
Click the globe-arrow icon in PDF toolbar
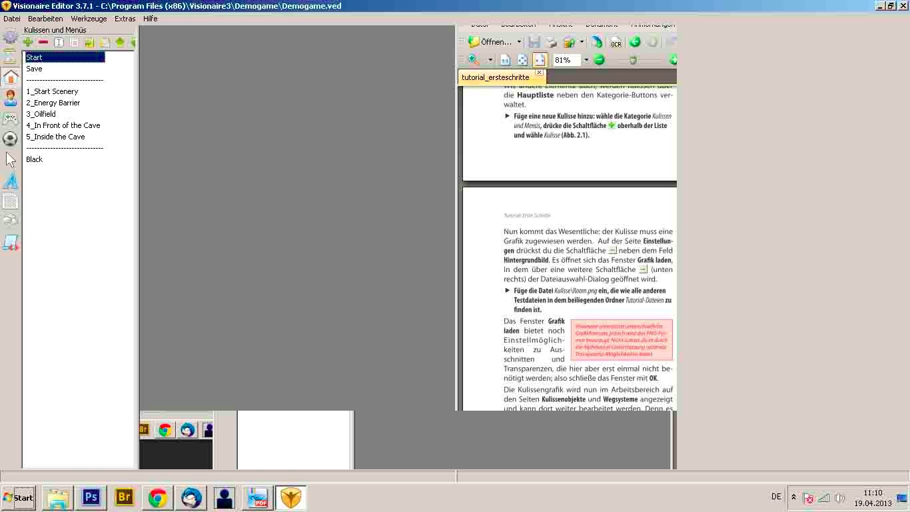(x=596, y=42)
